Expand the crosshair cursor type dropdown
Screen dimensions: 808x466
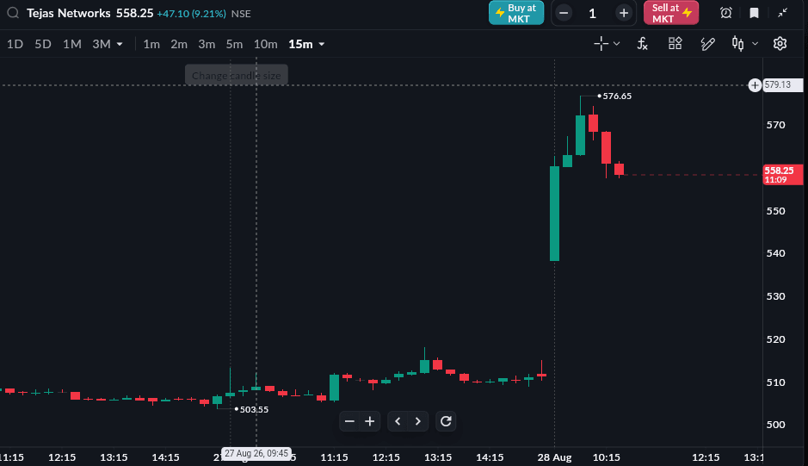[x=616, y=44]
